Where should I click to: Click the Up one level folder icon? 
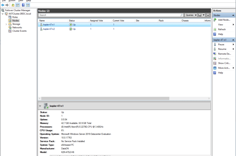[x=13, y=5]
